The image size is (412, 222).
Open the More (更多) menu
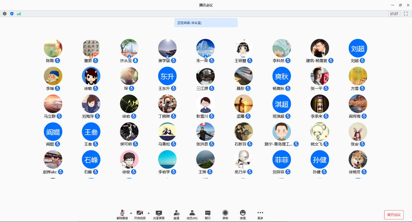click(260, 215)
